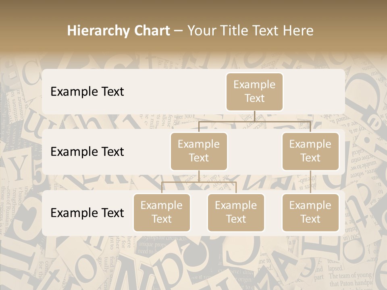Click the rightmost box in the bottom level
This screenshot has height=290, width=387.
click(x=310, y=212)
